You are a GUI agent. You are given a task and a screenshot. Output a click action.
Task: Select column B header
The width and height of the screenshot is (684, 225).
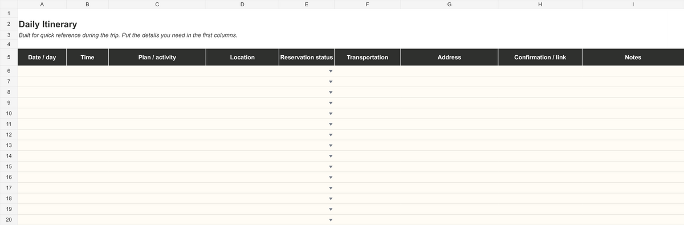pos(87,5)
